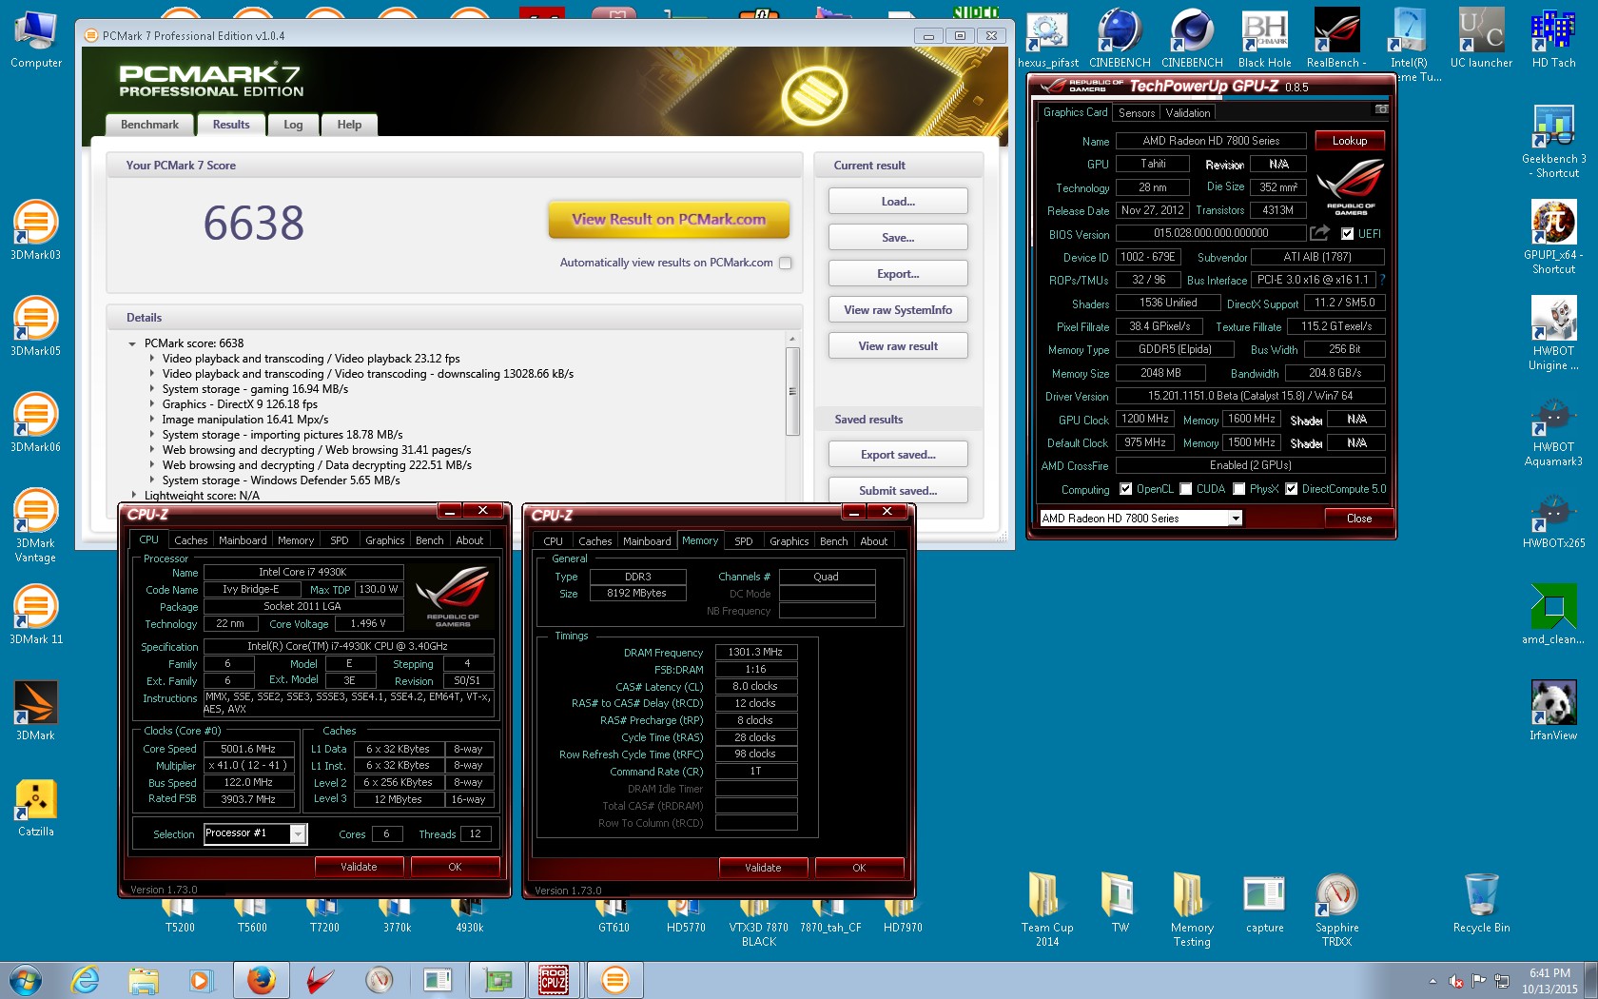1598x999 pixels.
Task: Open the HD Tach desktop shortcut
Action: [x=1553, y=40]
